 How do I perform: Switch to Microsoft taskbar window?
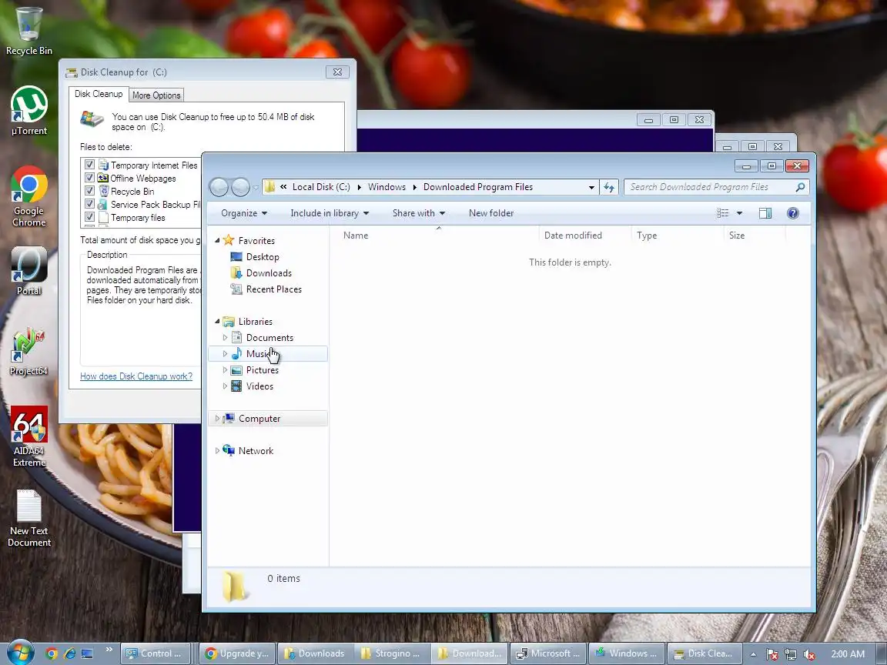point(548,653)
